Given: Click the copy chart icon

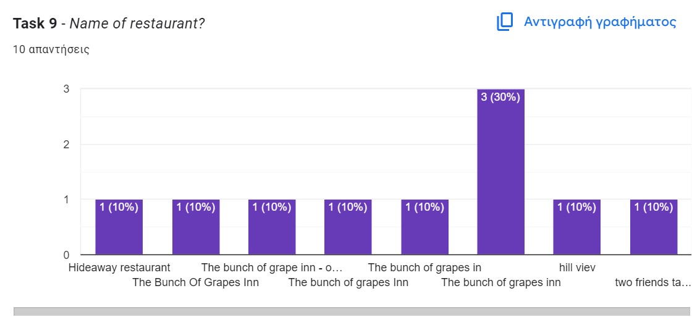Looking at the screenshot, I should (505, 22).
